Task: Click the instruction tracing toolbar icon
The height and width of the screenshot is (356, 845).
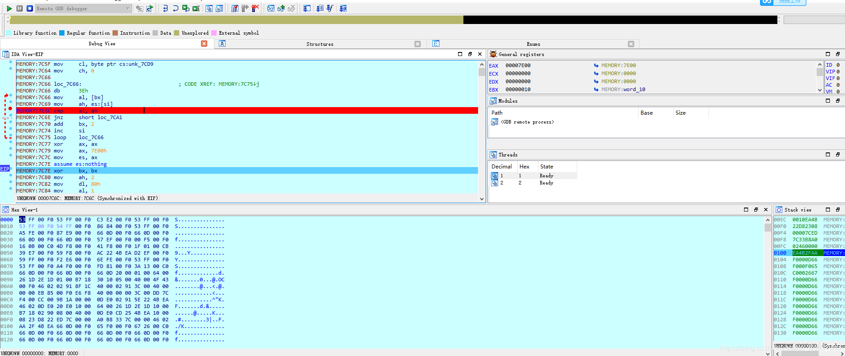Action: tap(320, 8)
